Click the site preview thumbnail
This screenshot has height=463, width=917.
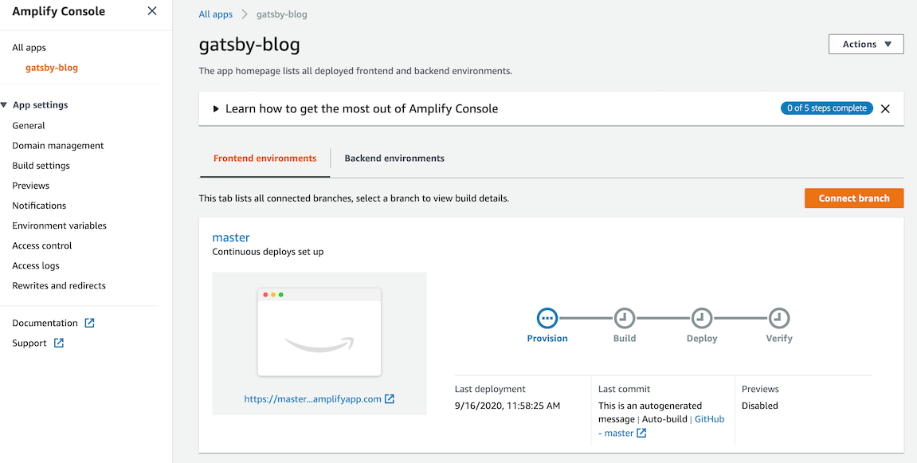(319, 332)
